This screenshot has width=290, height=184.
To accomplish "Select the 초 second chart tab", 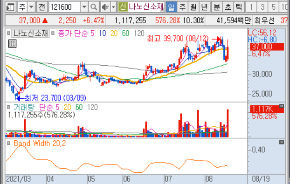I will 228,7.
